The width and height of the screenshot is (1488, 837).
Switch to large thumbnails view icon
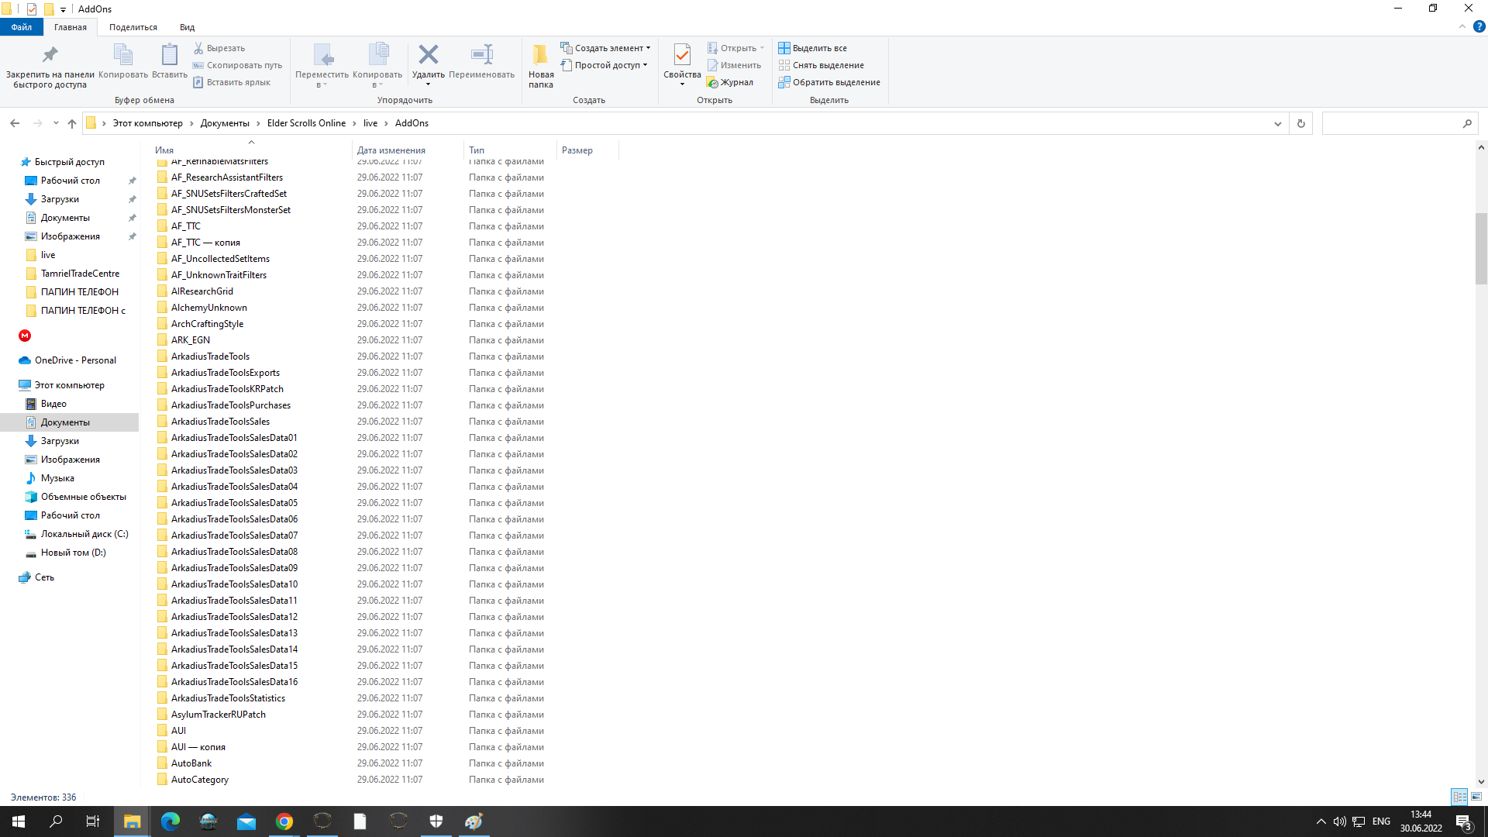coord(1476,797)
